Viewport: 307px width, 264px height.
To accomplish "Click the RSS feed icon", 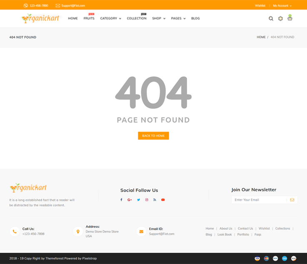I will (155, 200).
